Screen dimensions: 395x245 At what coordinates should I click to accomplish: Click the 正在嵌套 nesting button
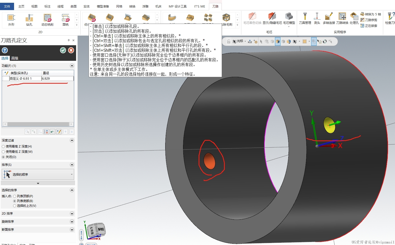(x=369, y=26)
